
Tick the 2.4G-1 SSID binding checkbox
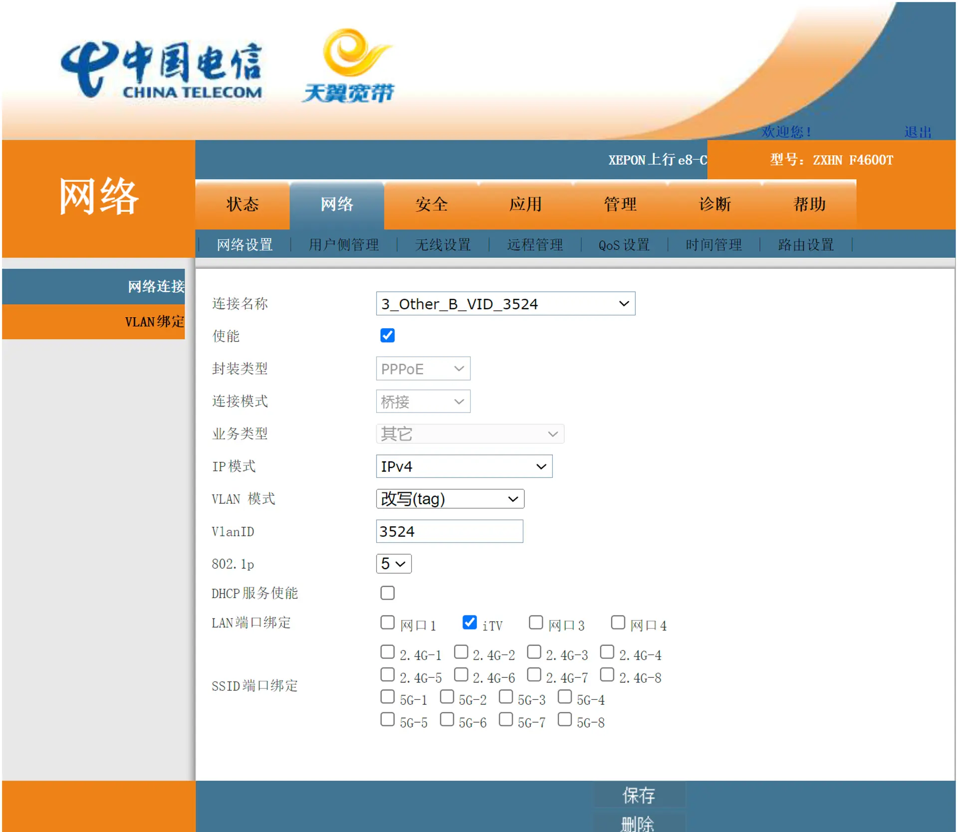coord(387,652)
